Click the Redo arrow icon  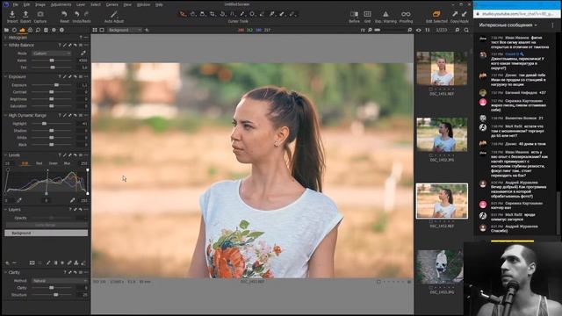tap(86, 14)
